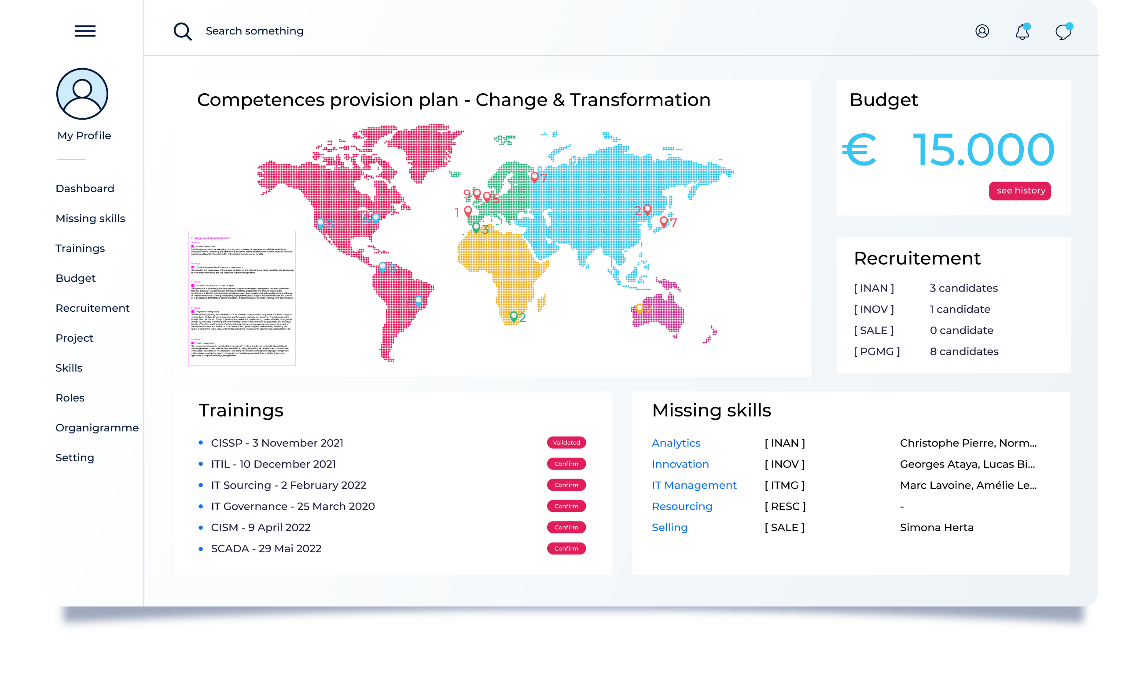1147x686 pixels.
Task: Open Organigramme from the sidebar
Action: click(x=97, y=427)
